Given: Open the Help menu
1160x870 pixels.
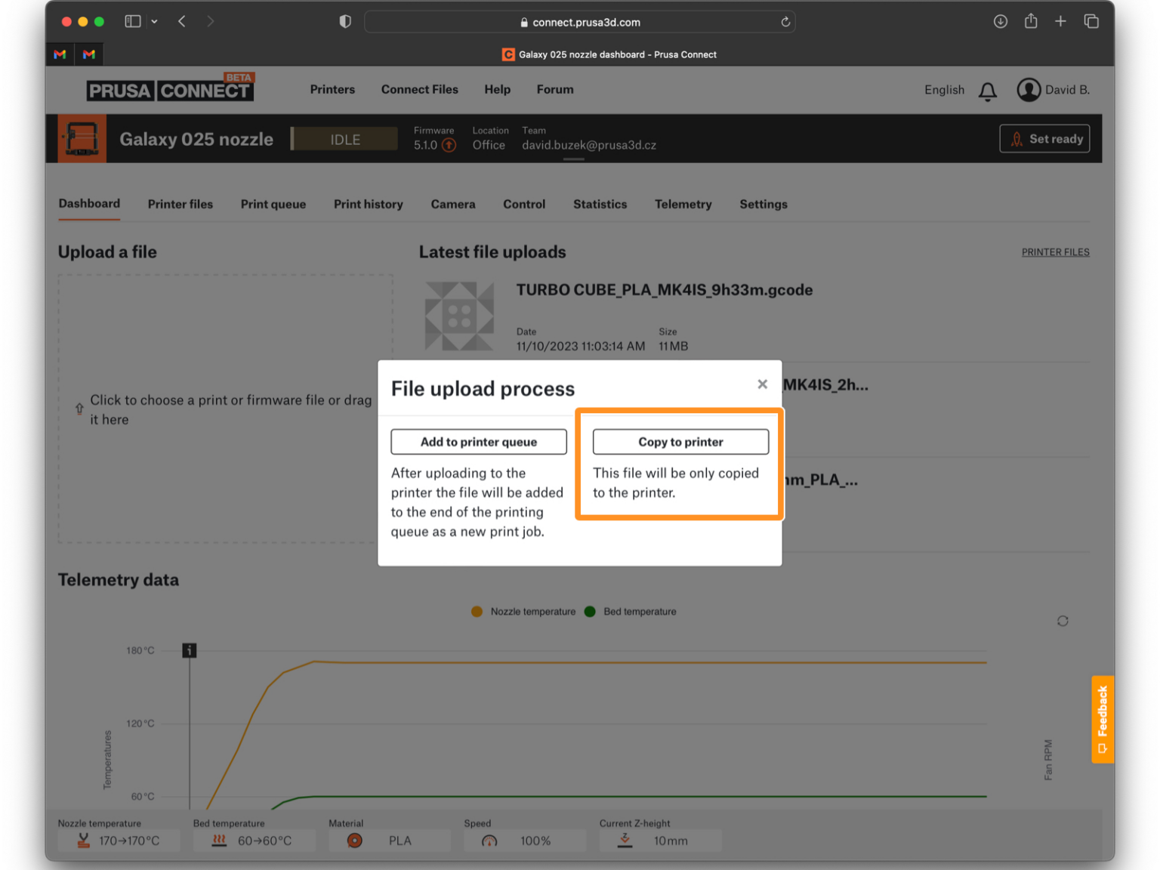Looking at the screenshot, I should click(x=498, y=89).
